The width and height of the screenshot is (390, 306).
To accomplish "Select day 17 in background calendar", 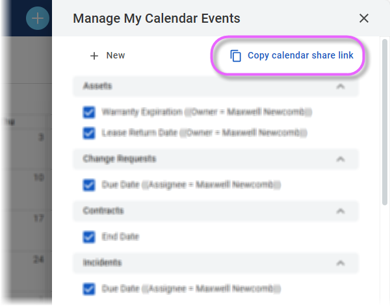I will click(38, 218).
